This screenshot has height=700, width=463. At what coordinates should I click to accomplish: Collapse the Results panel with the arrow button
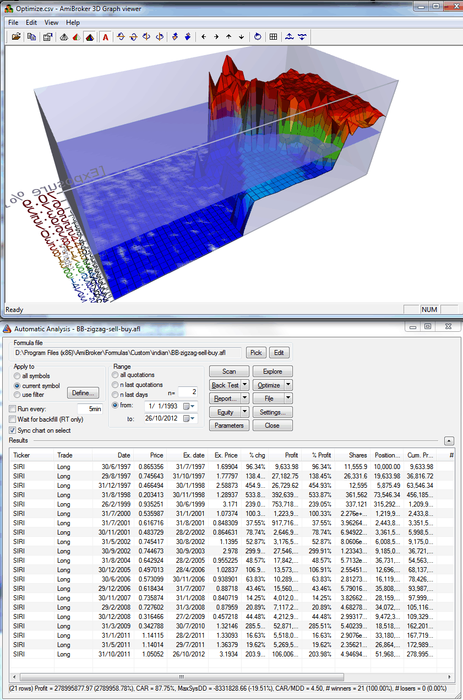coord(449,440)
